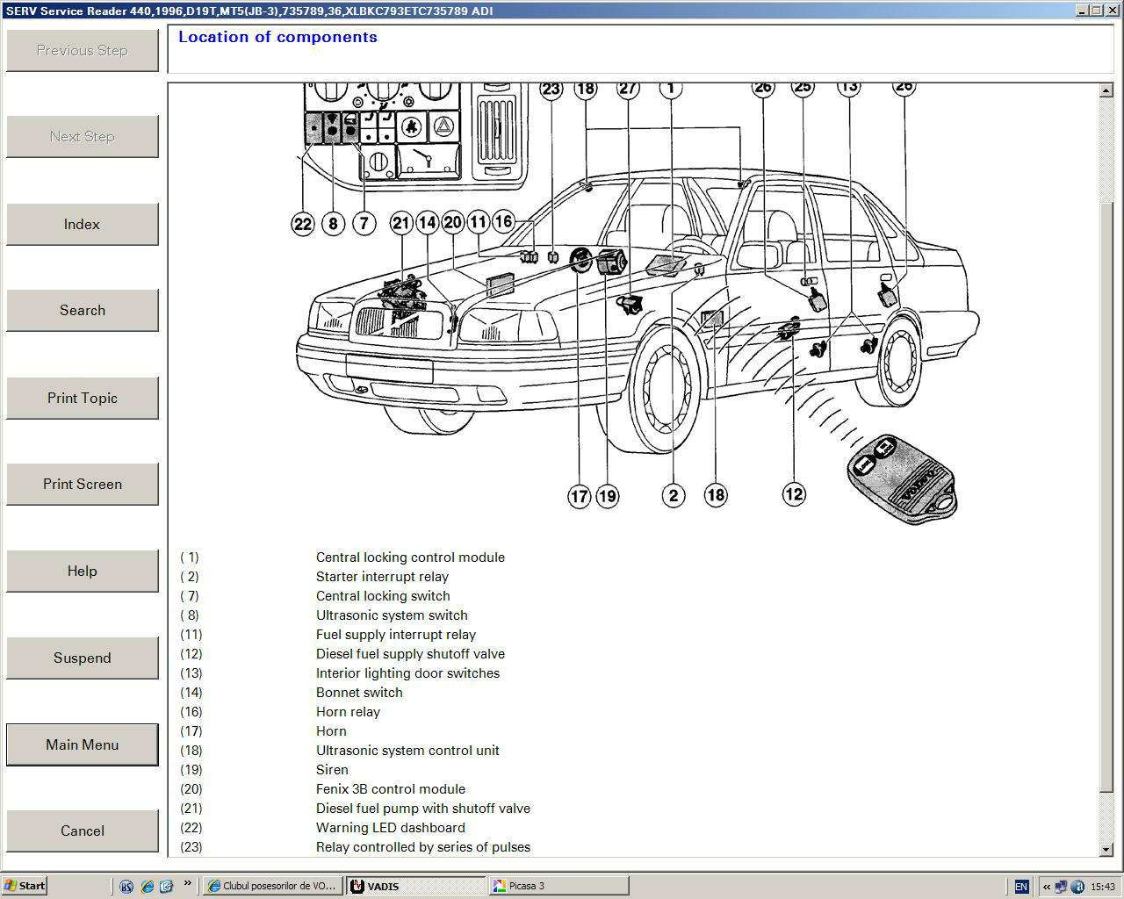The image size is (1124, 899).
Task: Open the Windows Start menu
Action: click(25, 886)
